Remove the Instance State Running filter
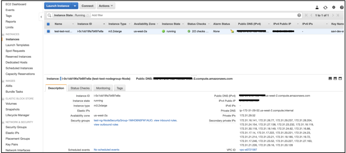The height and width of the screenshot is (153, 346). (88, 16)
